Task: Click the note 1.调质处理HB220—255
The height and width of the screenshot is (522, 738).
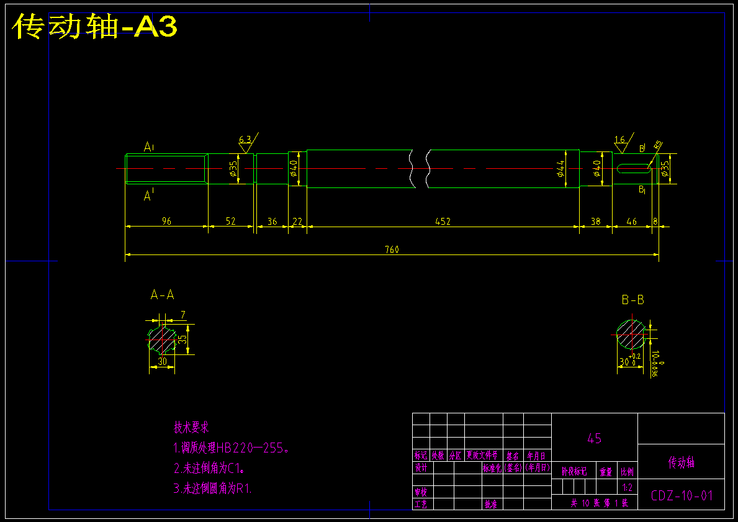Action: (231, 448)
